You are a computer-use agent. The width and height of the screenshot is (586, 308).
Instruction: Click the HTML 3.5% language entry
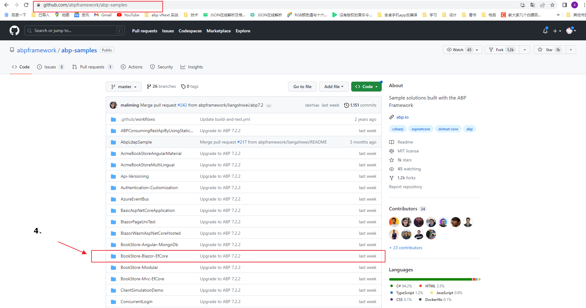pos(432,286)
